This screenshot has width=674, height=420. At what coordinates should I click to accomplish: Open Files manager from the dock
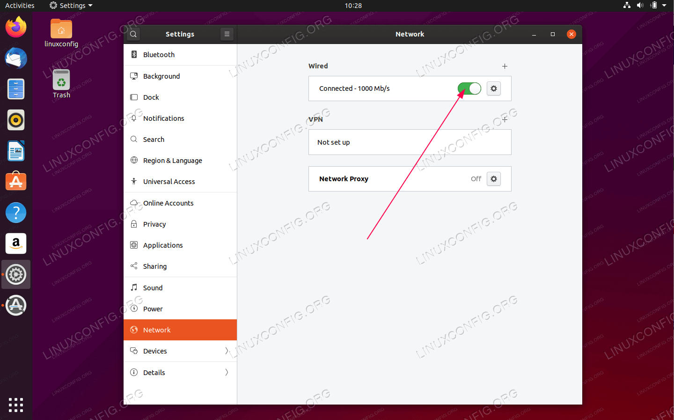tap(16, 89)
